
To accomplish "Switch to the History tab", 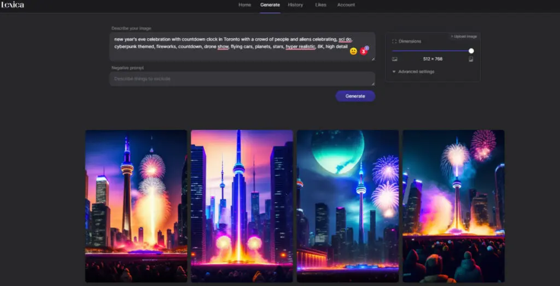I will [295, 5].
